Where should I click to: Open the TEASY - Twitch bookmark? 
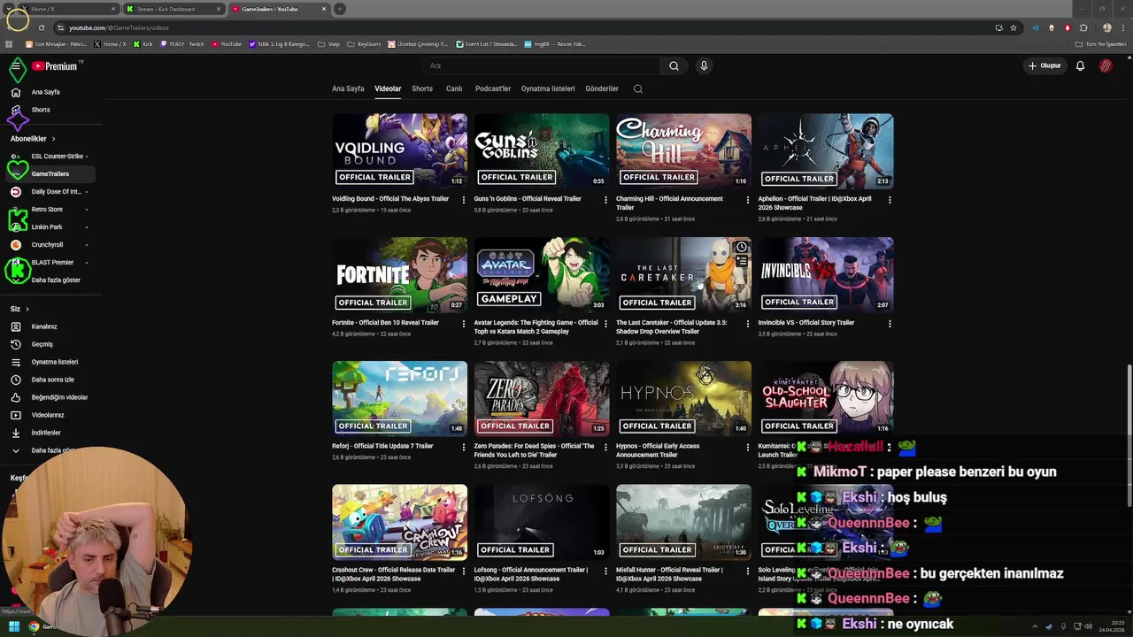click(x=182, y=43)
